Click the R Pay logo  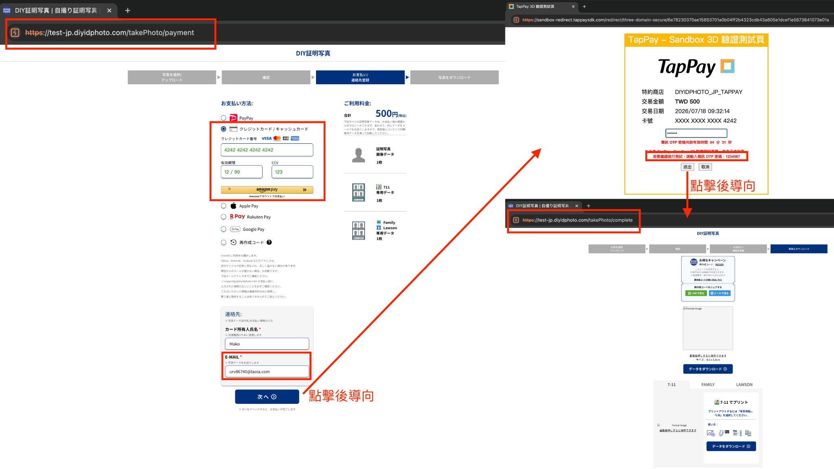[237, 217]
